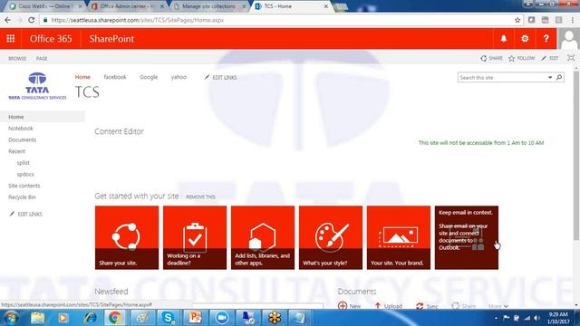
Task: Open Add lists, libraries, and other apps tile
Action: tap(263, 237)
